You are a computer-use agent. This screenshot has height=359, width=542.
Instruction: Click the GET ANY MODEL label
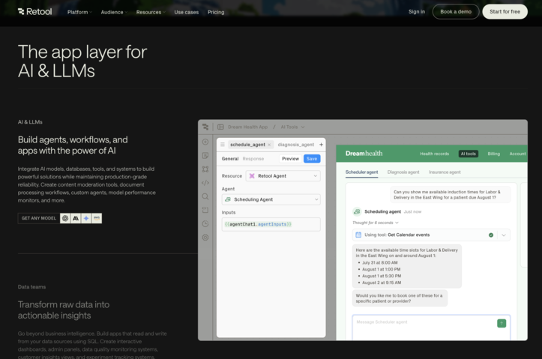tap(39, 218)
